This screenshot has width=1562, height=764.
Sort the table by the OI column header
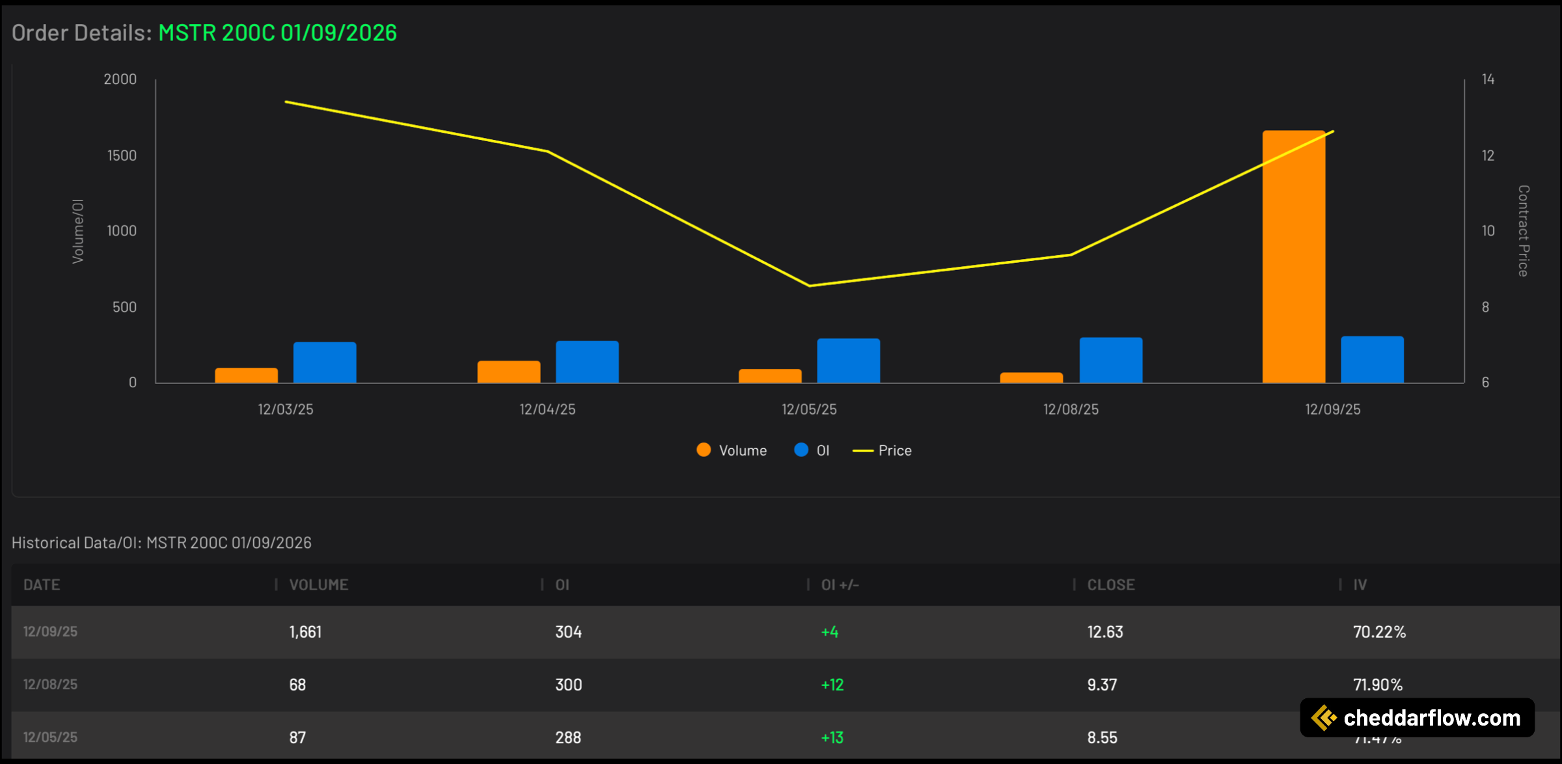(562, 584)
